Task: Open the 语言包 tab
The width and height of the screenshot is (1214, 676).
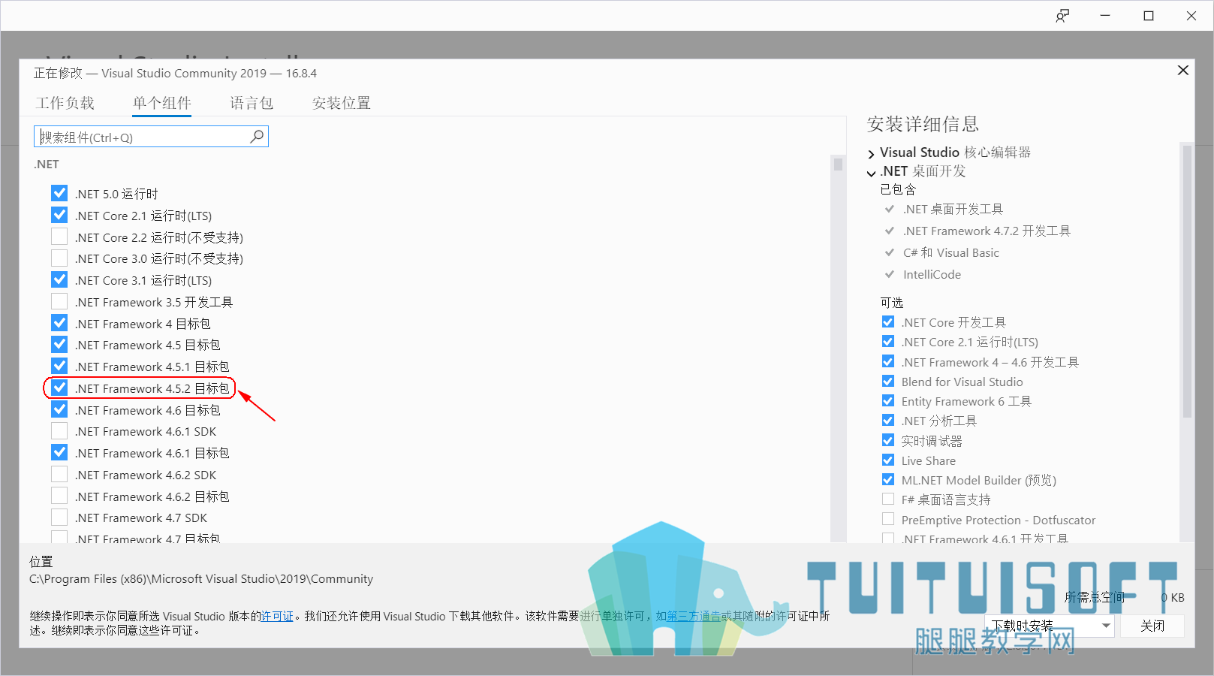Action: [252, 103]
